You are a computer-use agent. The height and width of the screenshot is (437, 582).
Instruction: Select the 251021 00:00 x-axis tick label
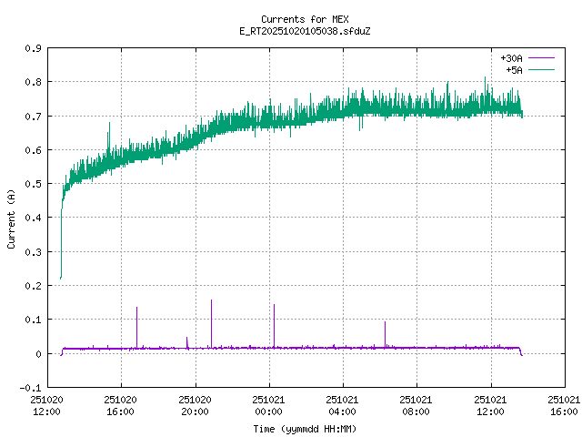click(x=268, y=405)
